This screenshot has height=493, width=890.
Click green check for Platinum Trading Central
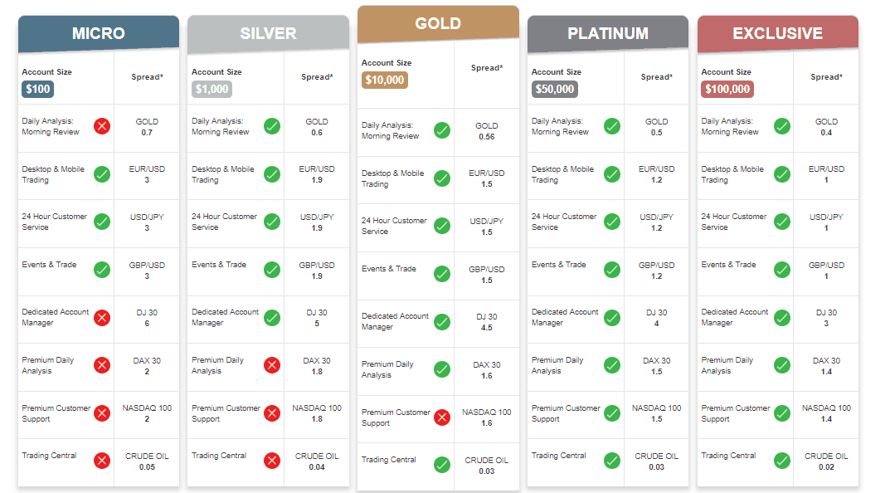coord(612,460)
